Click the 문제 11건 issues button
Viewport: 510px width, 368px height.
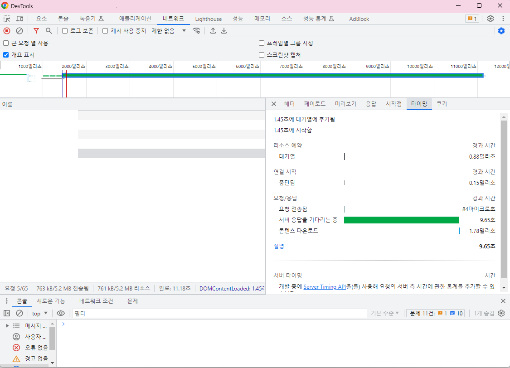click(x=436, y=313)
